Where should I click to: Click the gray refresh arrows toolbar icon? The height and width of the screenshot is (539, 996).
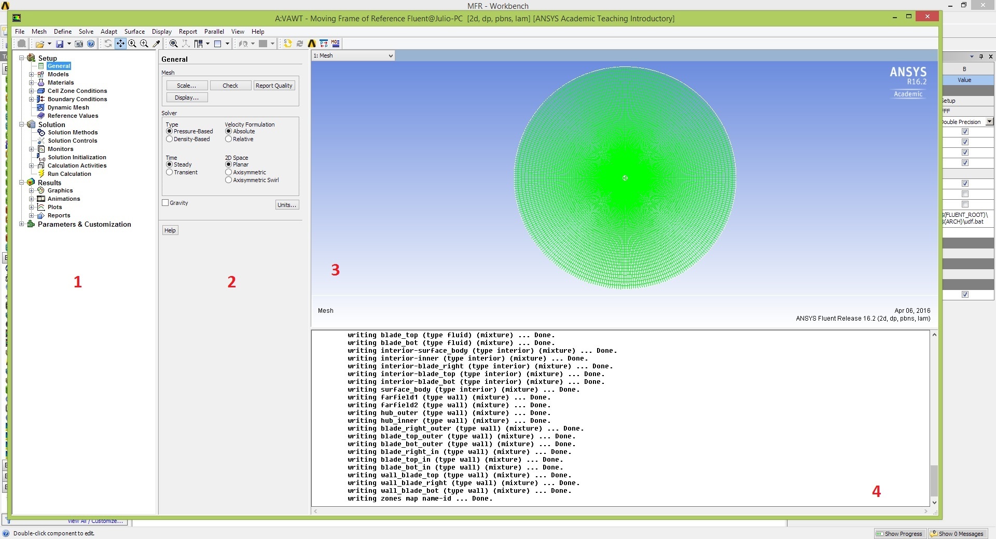[x=300, y=44]
